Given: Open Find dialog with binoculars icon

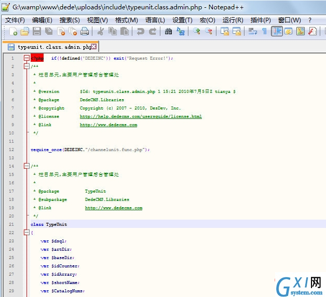Looking at the screenshot, I should (x=168, y=31).
